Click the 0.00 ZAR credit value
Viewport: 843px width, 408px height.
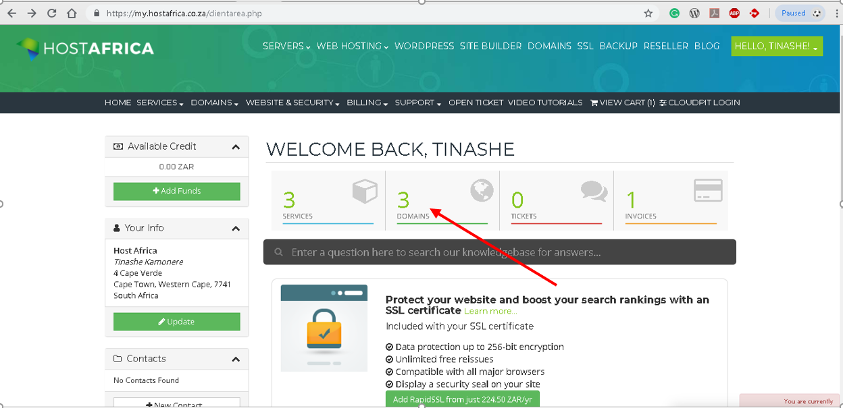click(176, 167)
